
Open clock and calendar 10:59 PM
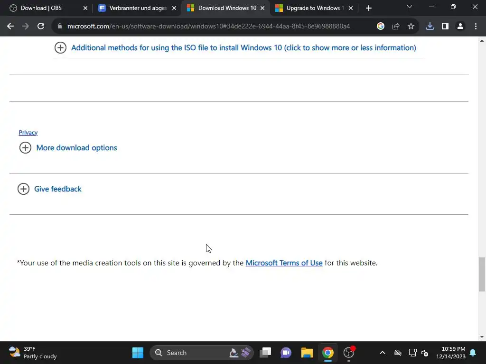point(451,353)
